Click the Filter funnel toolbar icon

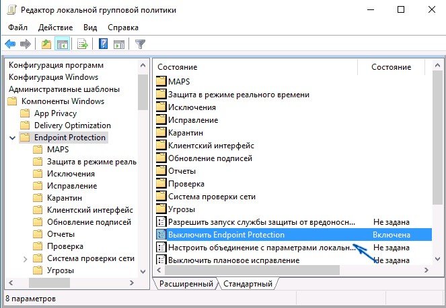[140, 44]
